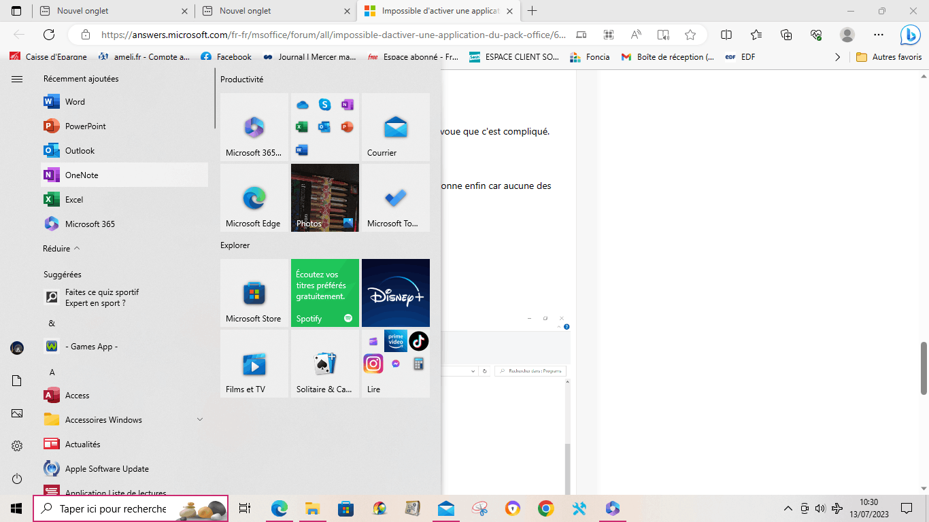
Task: Open the Microsoft Store tile
Action: [x=254, y=293]
